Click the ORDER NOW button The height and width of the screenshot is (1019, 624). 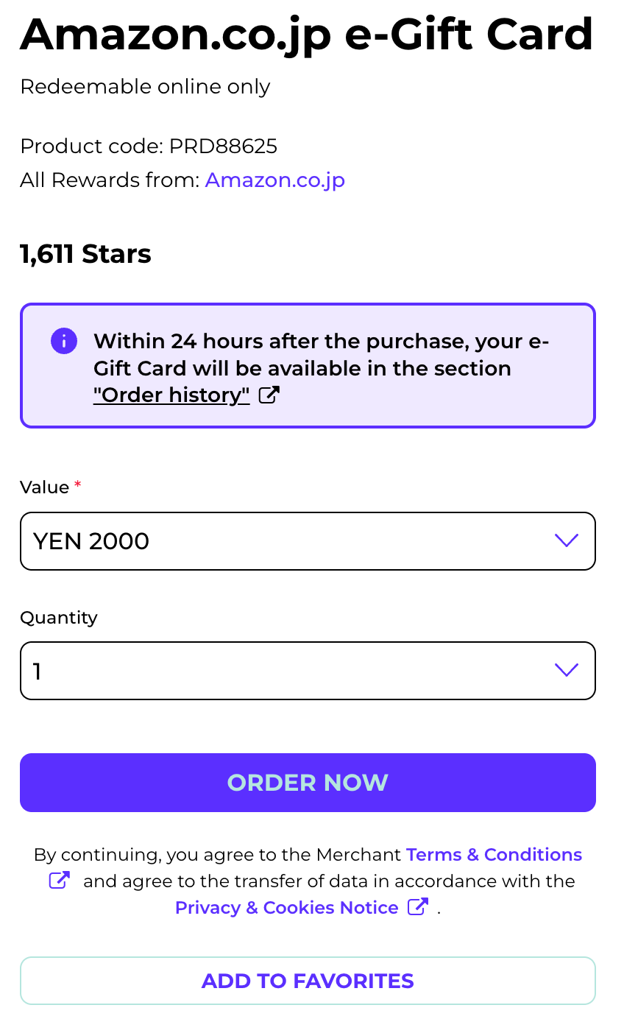point(308,783)
